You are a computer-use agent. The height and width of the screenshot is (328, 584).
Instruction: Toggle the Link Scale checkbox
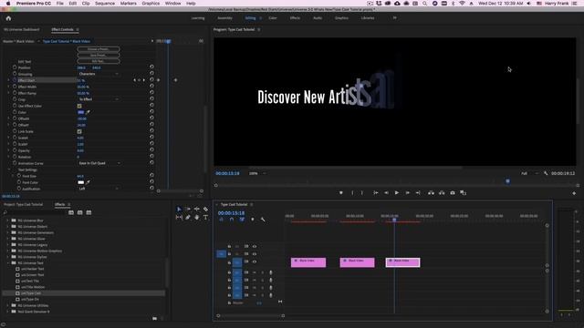tap(79, 131)
